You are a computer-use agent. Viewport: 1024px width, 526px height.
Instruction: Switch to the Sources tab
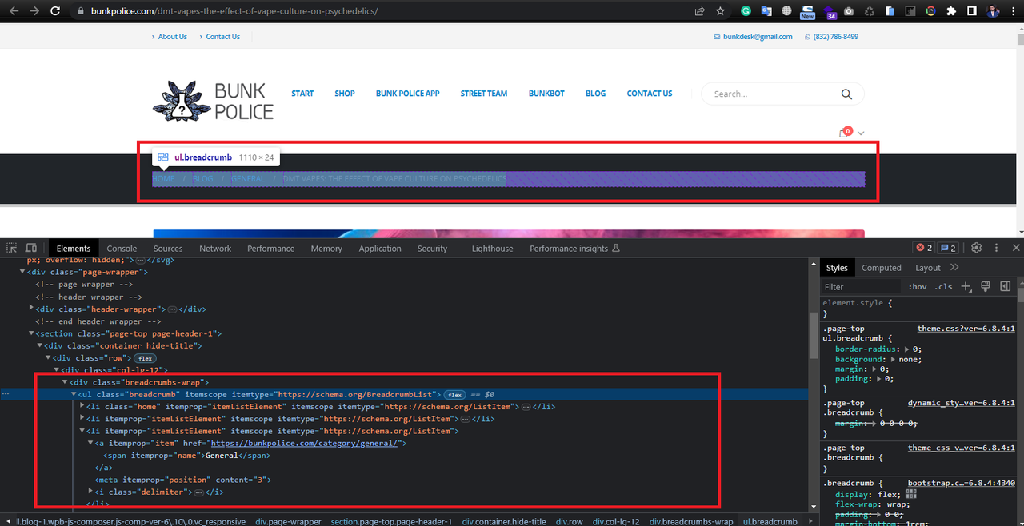tap(168, 249)
